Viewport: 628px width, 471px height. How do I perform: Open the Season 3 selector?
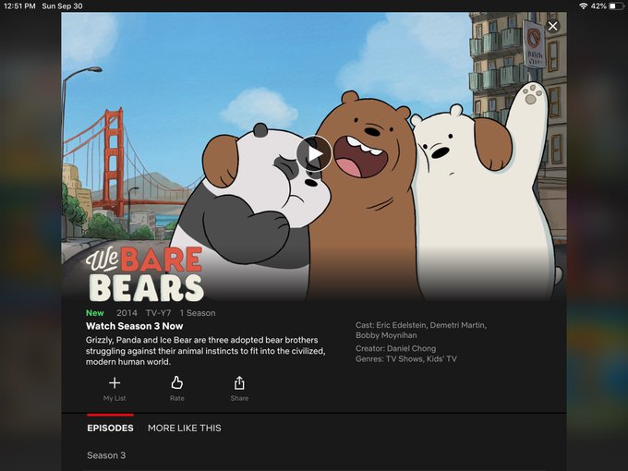[106, 455]
